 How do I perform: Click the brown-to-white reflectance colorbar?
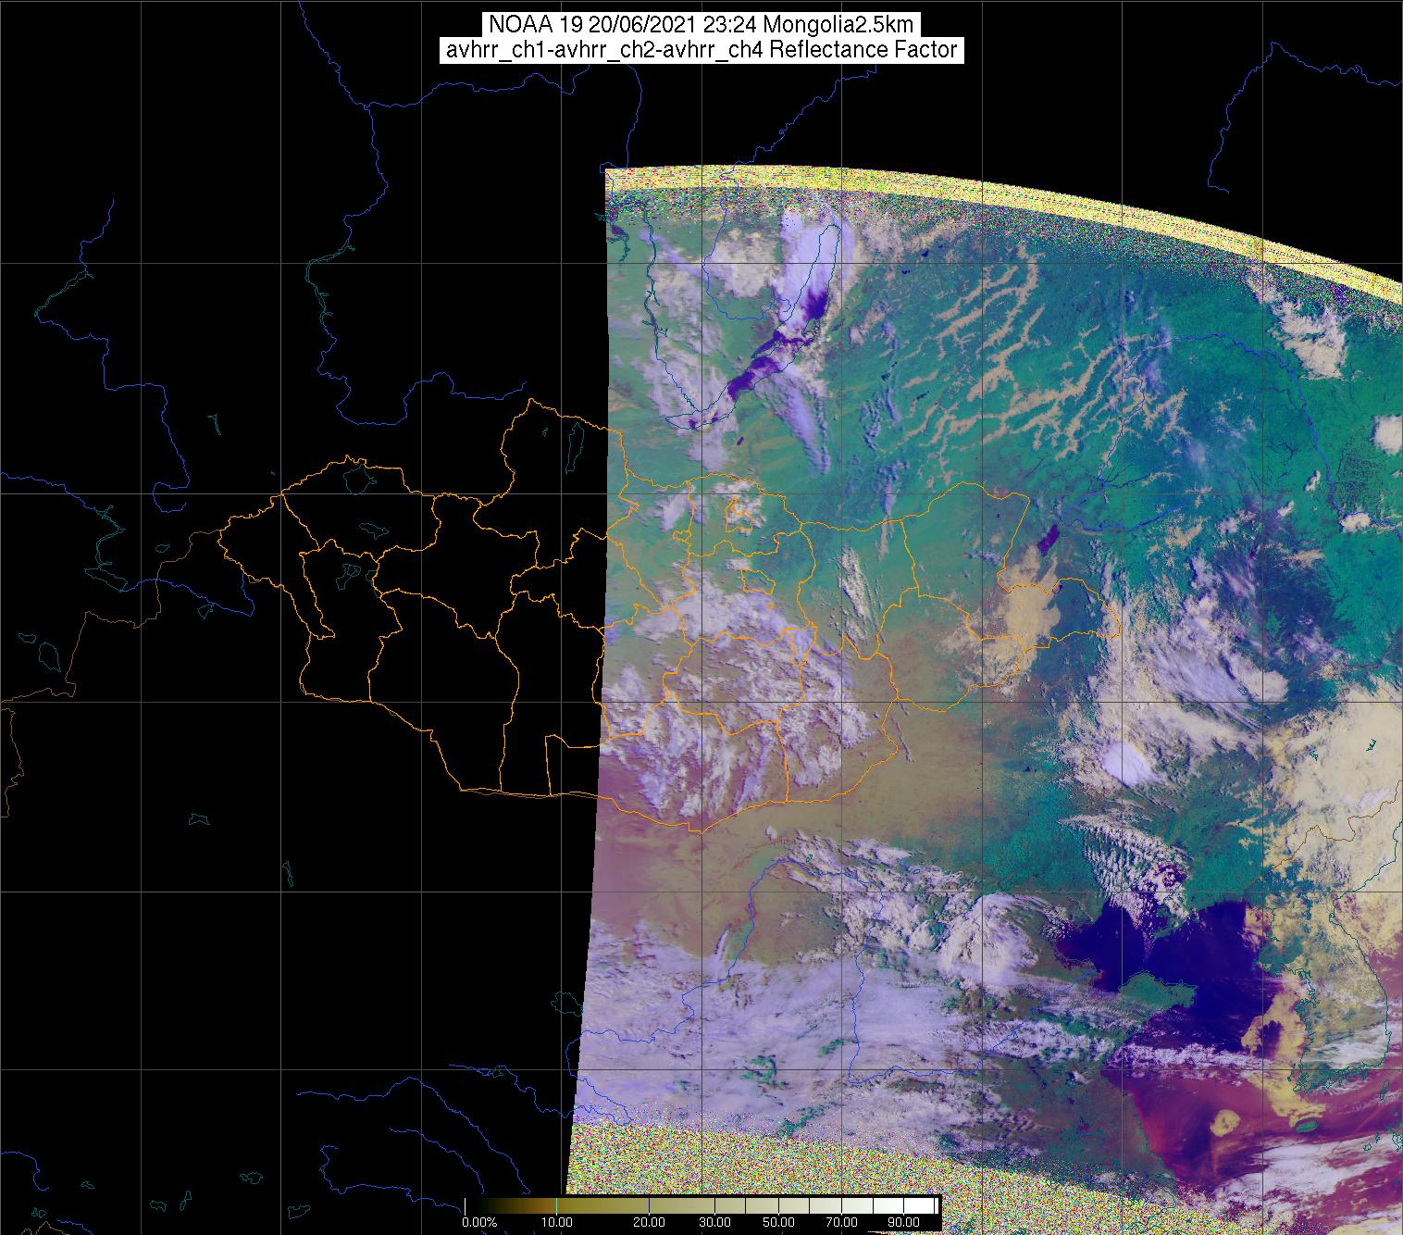click(x=702, y=1204)
